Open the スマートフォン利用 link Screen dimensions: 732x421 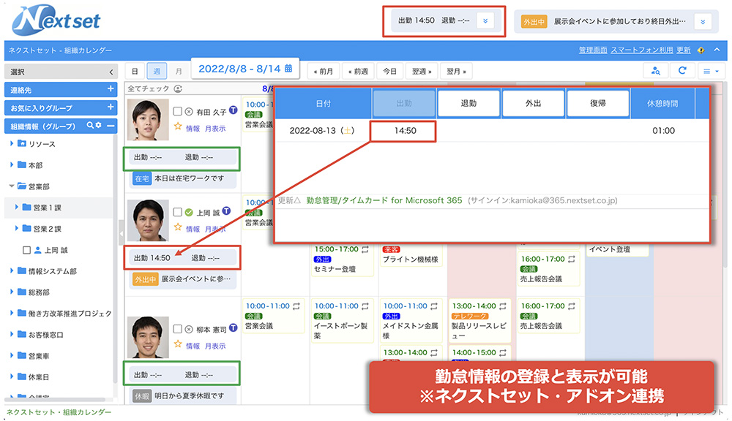[x=642, y=50]
